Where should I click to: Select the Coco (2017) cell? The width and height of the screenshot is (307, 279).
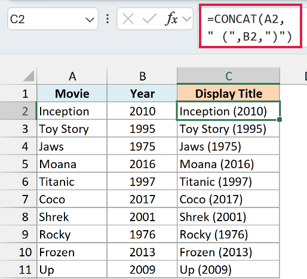(228, 199)
